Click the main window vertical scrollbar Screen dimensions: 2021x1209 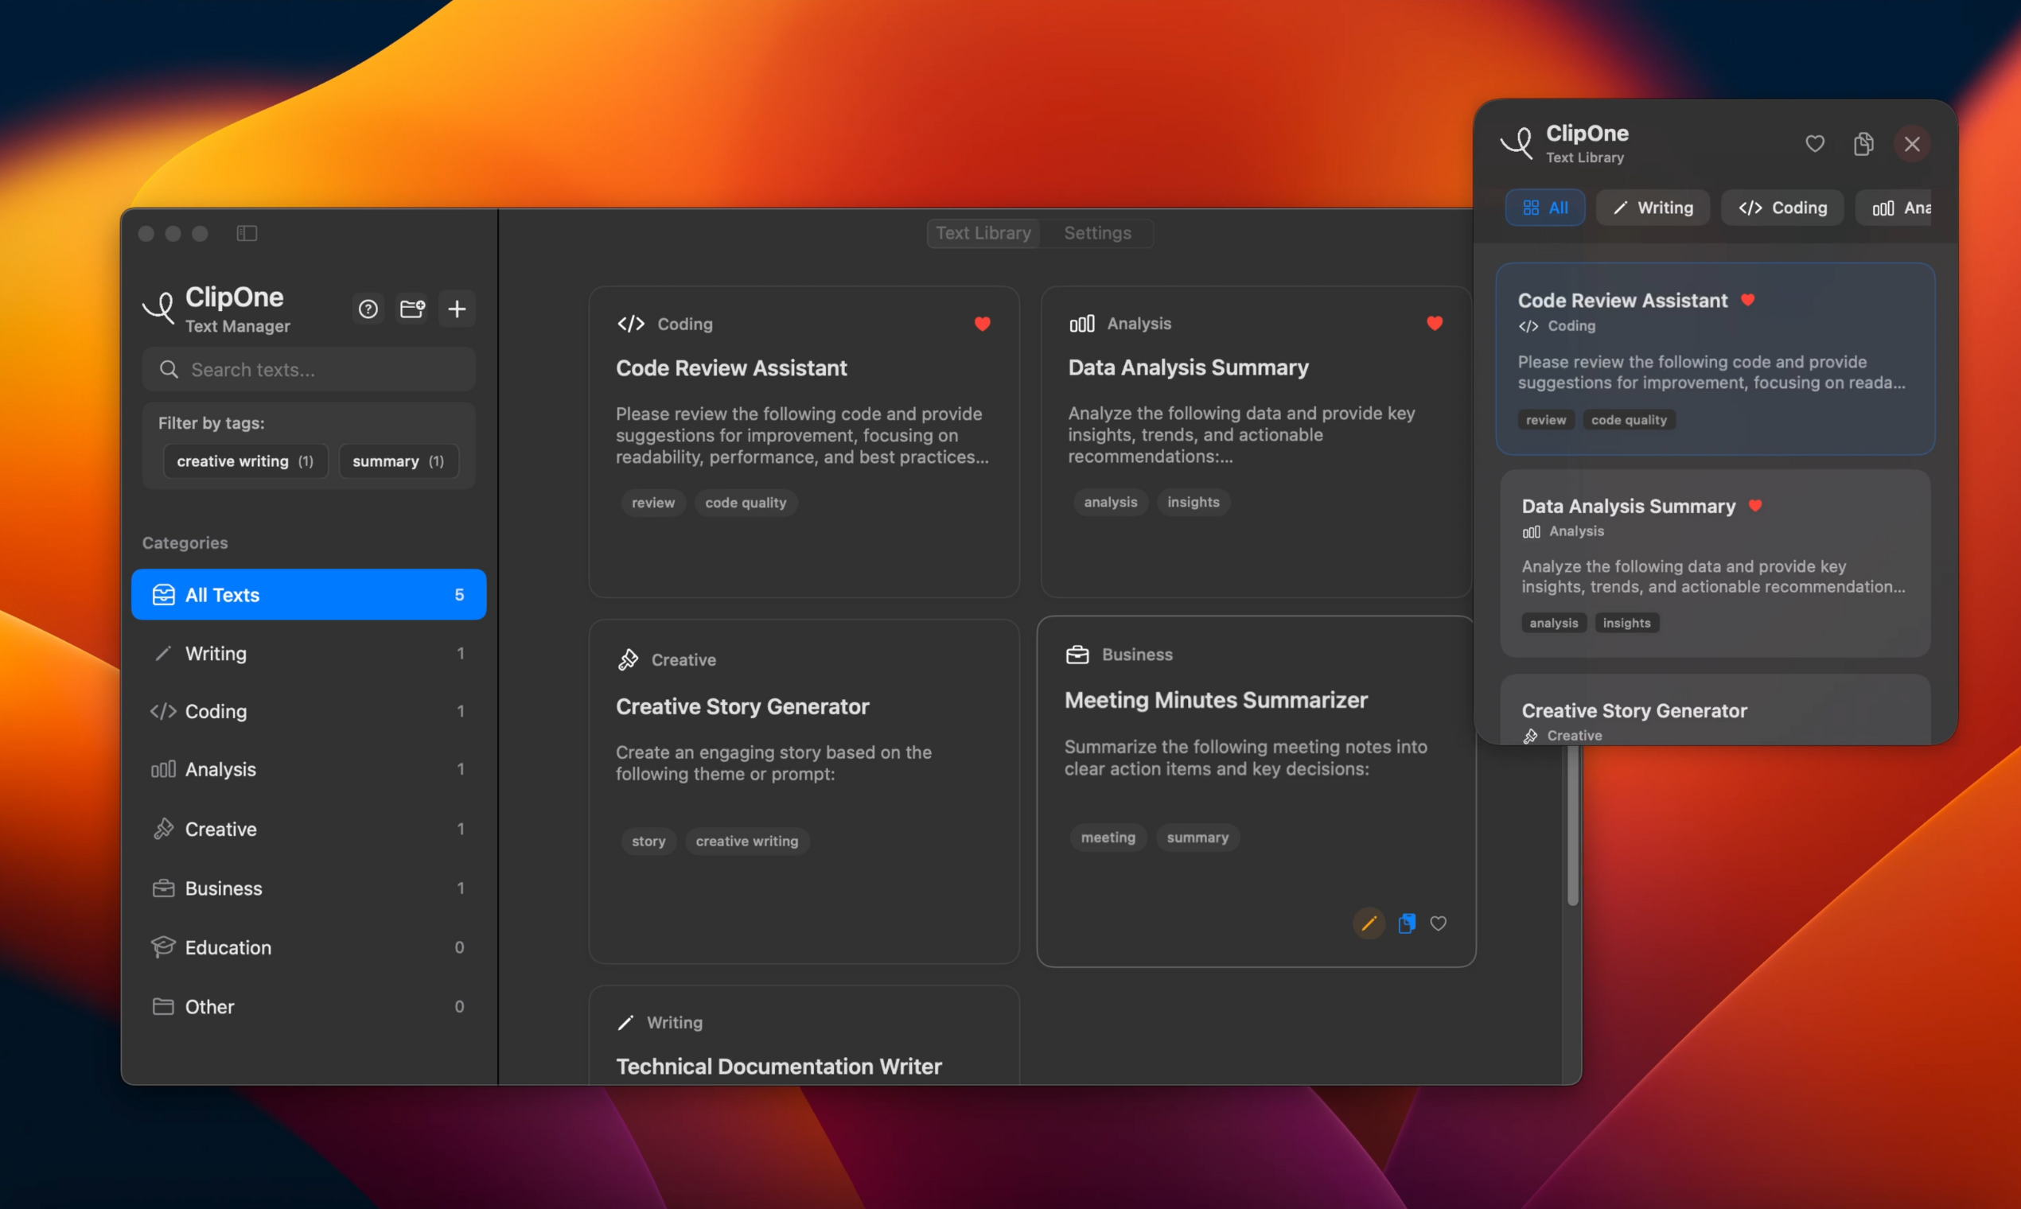click(x=1572, y=823)
